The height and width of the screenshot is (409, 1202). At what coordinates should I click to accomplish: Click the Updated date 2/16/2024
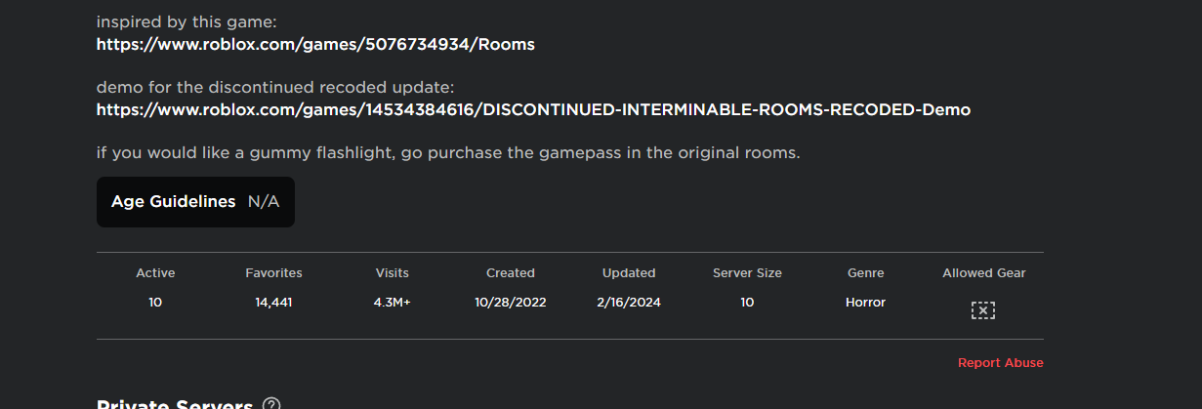click(x=629, y=303)
